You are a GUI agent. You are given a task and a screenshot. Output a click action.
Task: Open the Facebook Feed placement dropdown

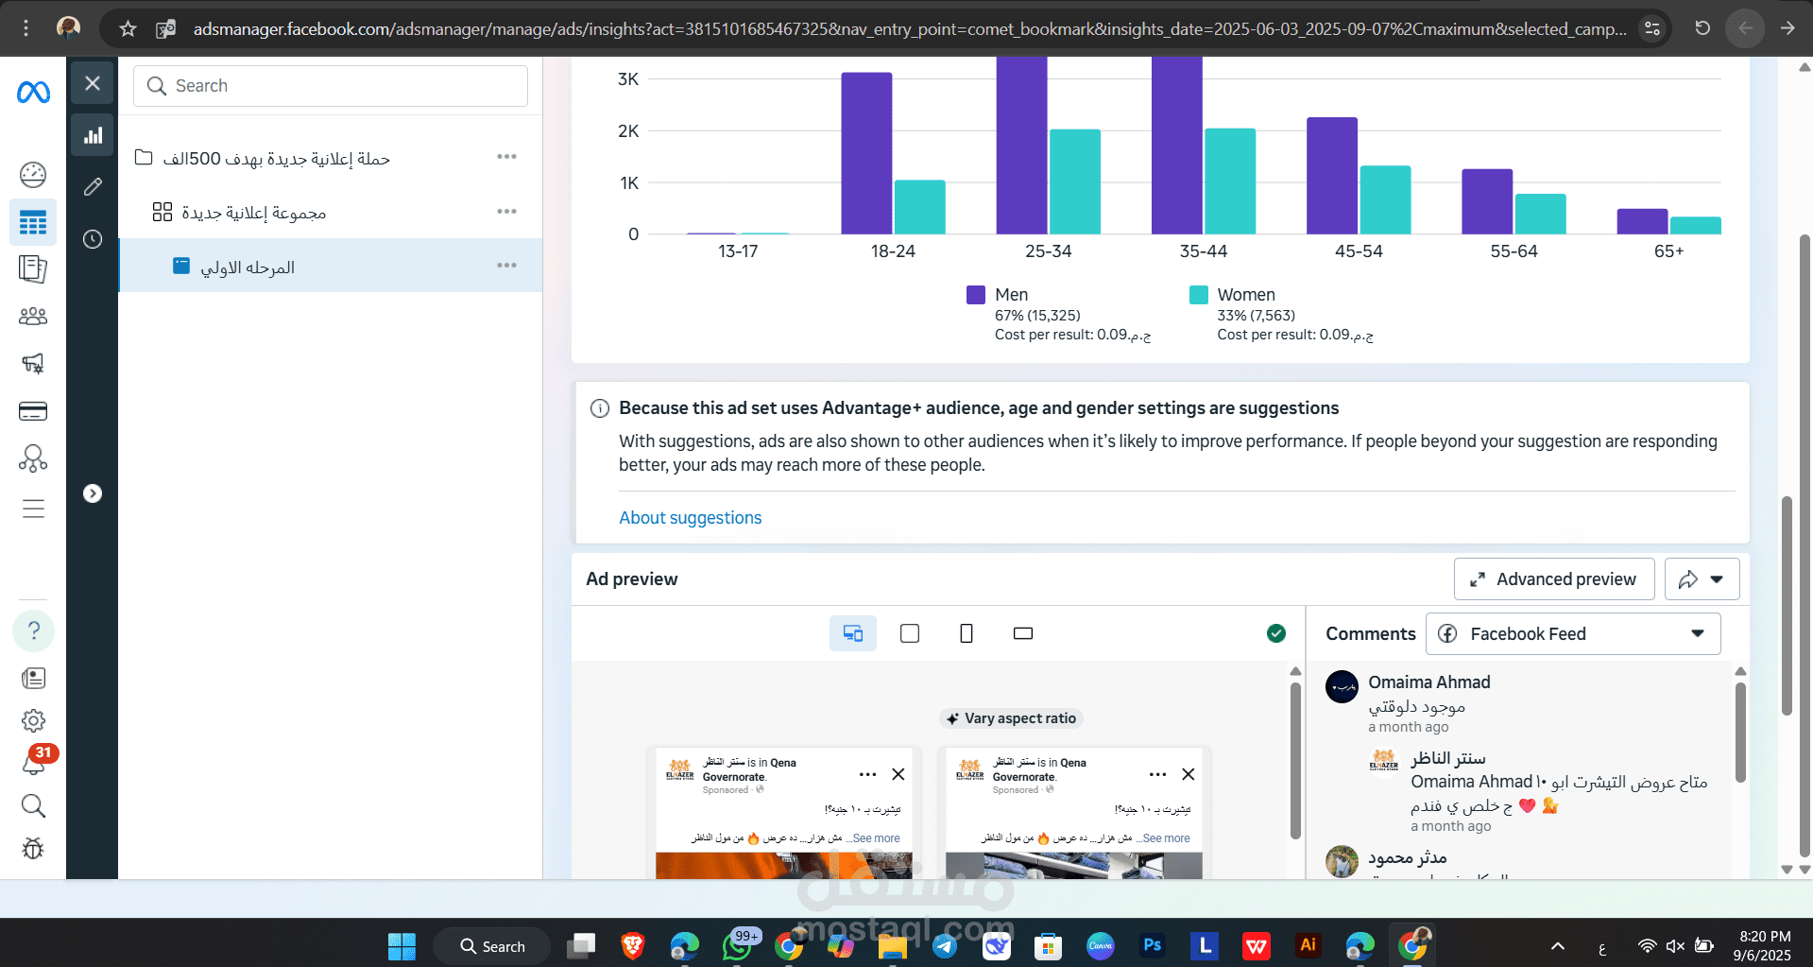1573,634
